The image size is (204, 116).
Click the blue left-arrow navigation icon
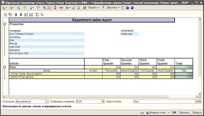pyautogui.click(x=127, y=8)
